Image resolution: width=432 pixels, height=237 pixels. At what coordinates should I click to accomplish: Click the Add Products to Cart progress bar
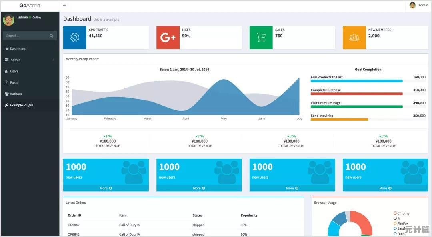click(356, 81)
